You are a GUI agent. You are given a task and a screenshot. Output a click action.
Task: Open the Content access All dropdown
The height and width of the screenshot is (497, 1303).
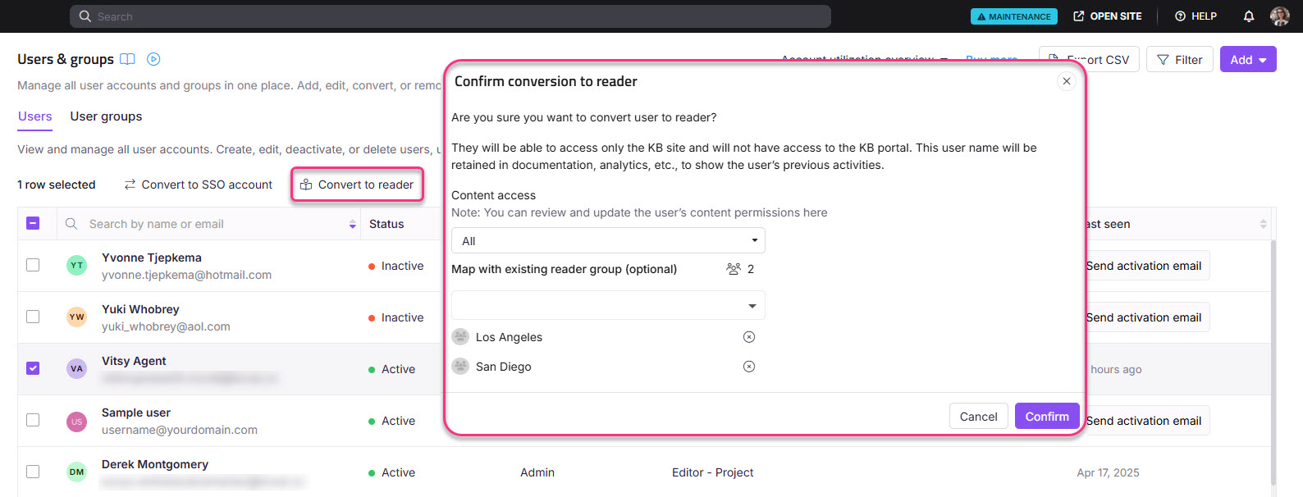608,240
